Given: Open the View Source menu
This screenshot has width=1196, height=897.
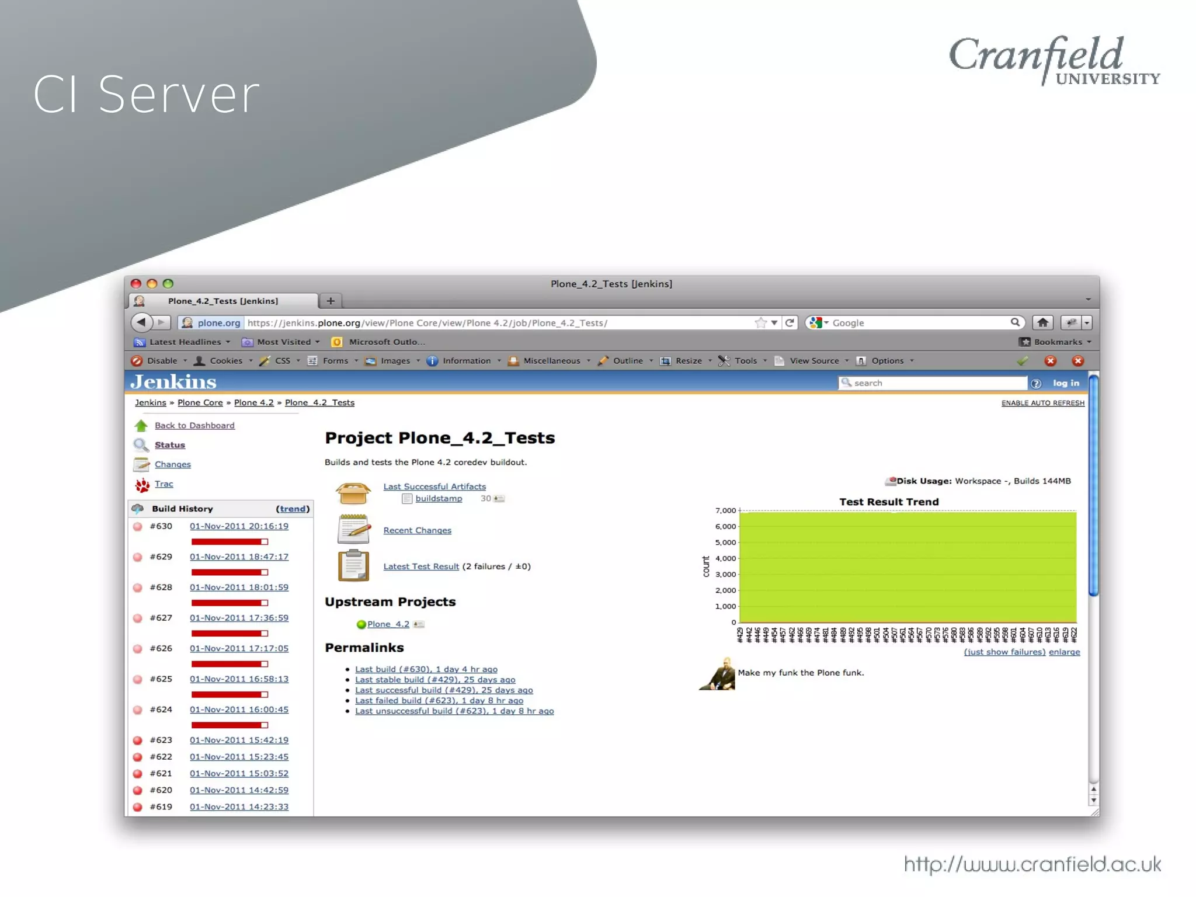Looking at the screenshot, I should pyautogui.click(x=811, y=361).
